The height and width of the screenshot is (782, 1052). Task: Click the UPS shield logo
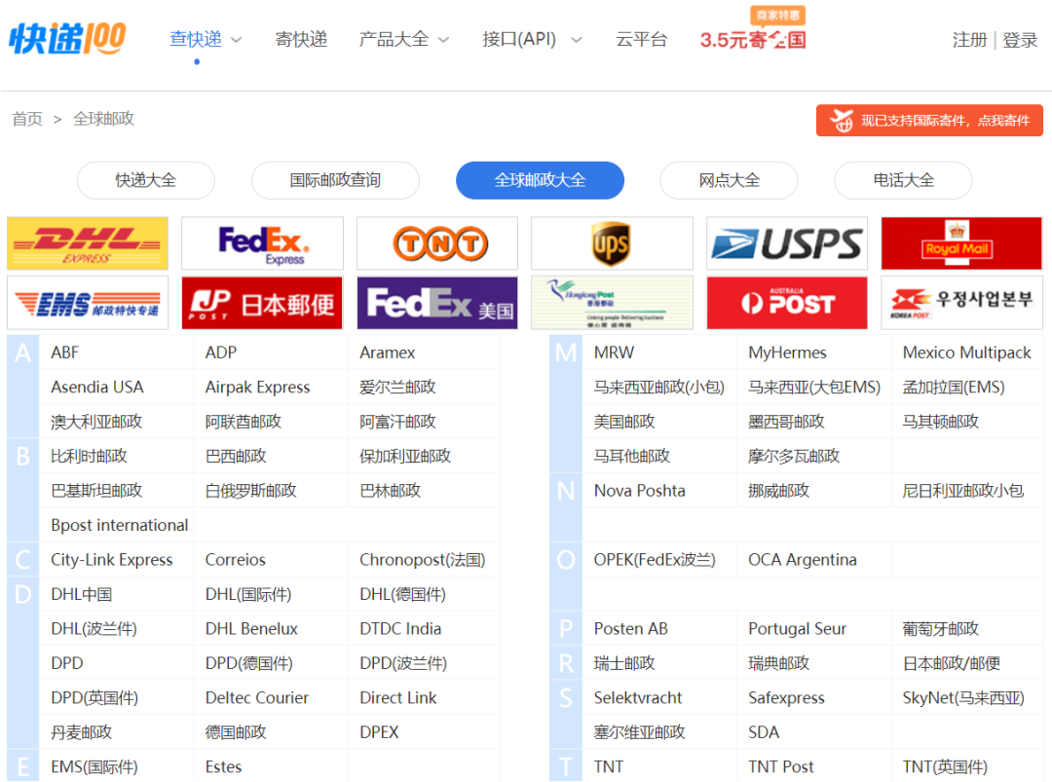coord(612,243)
